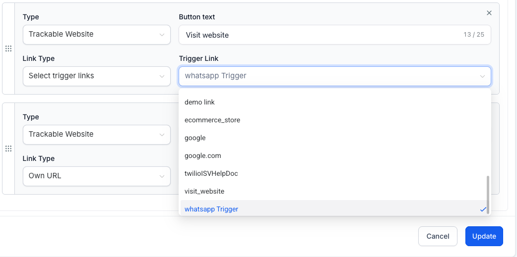The width and height of the screenshot is (517, 257).
Task: Choose the twilioISVHelpDoc option
Action: 211,173
